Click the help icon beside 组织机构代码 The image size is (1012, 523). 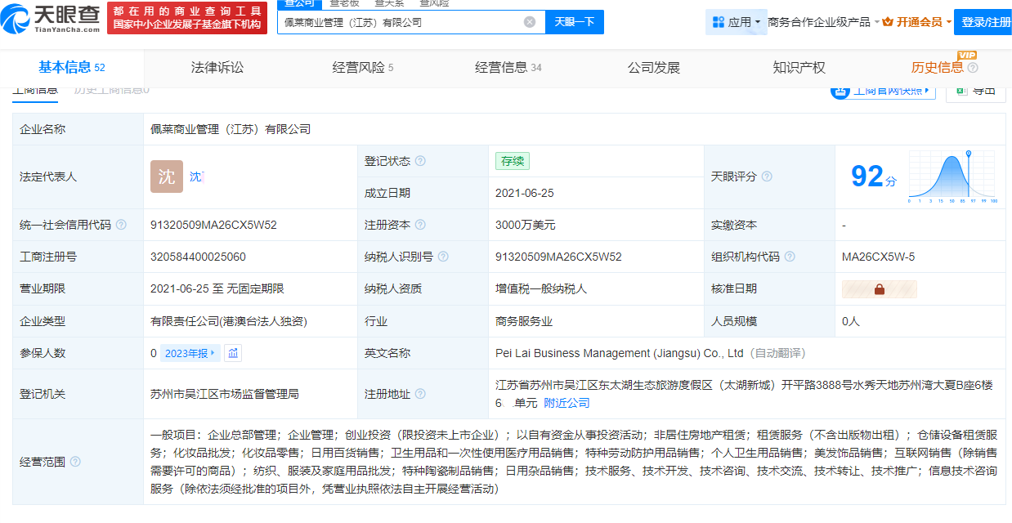[790, 257]
